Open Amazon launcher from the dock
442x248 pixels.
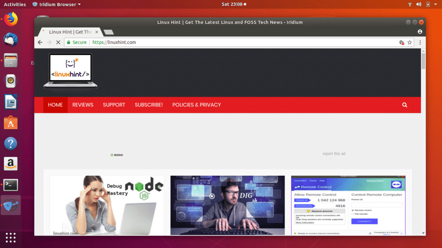click(11, 164)
